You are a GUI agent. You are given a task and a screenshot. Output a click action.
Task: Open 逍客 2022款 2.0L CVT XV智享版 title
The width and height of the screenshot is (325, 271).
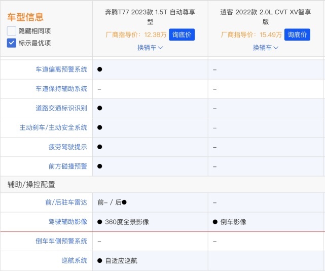(266, 17)
